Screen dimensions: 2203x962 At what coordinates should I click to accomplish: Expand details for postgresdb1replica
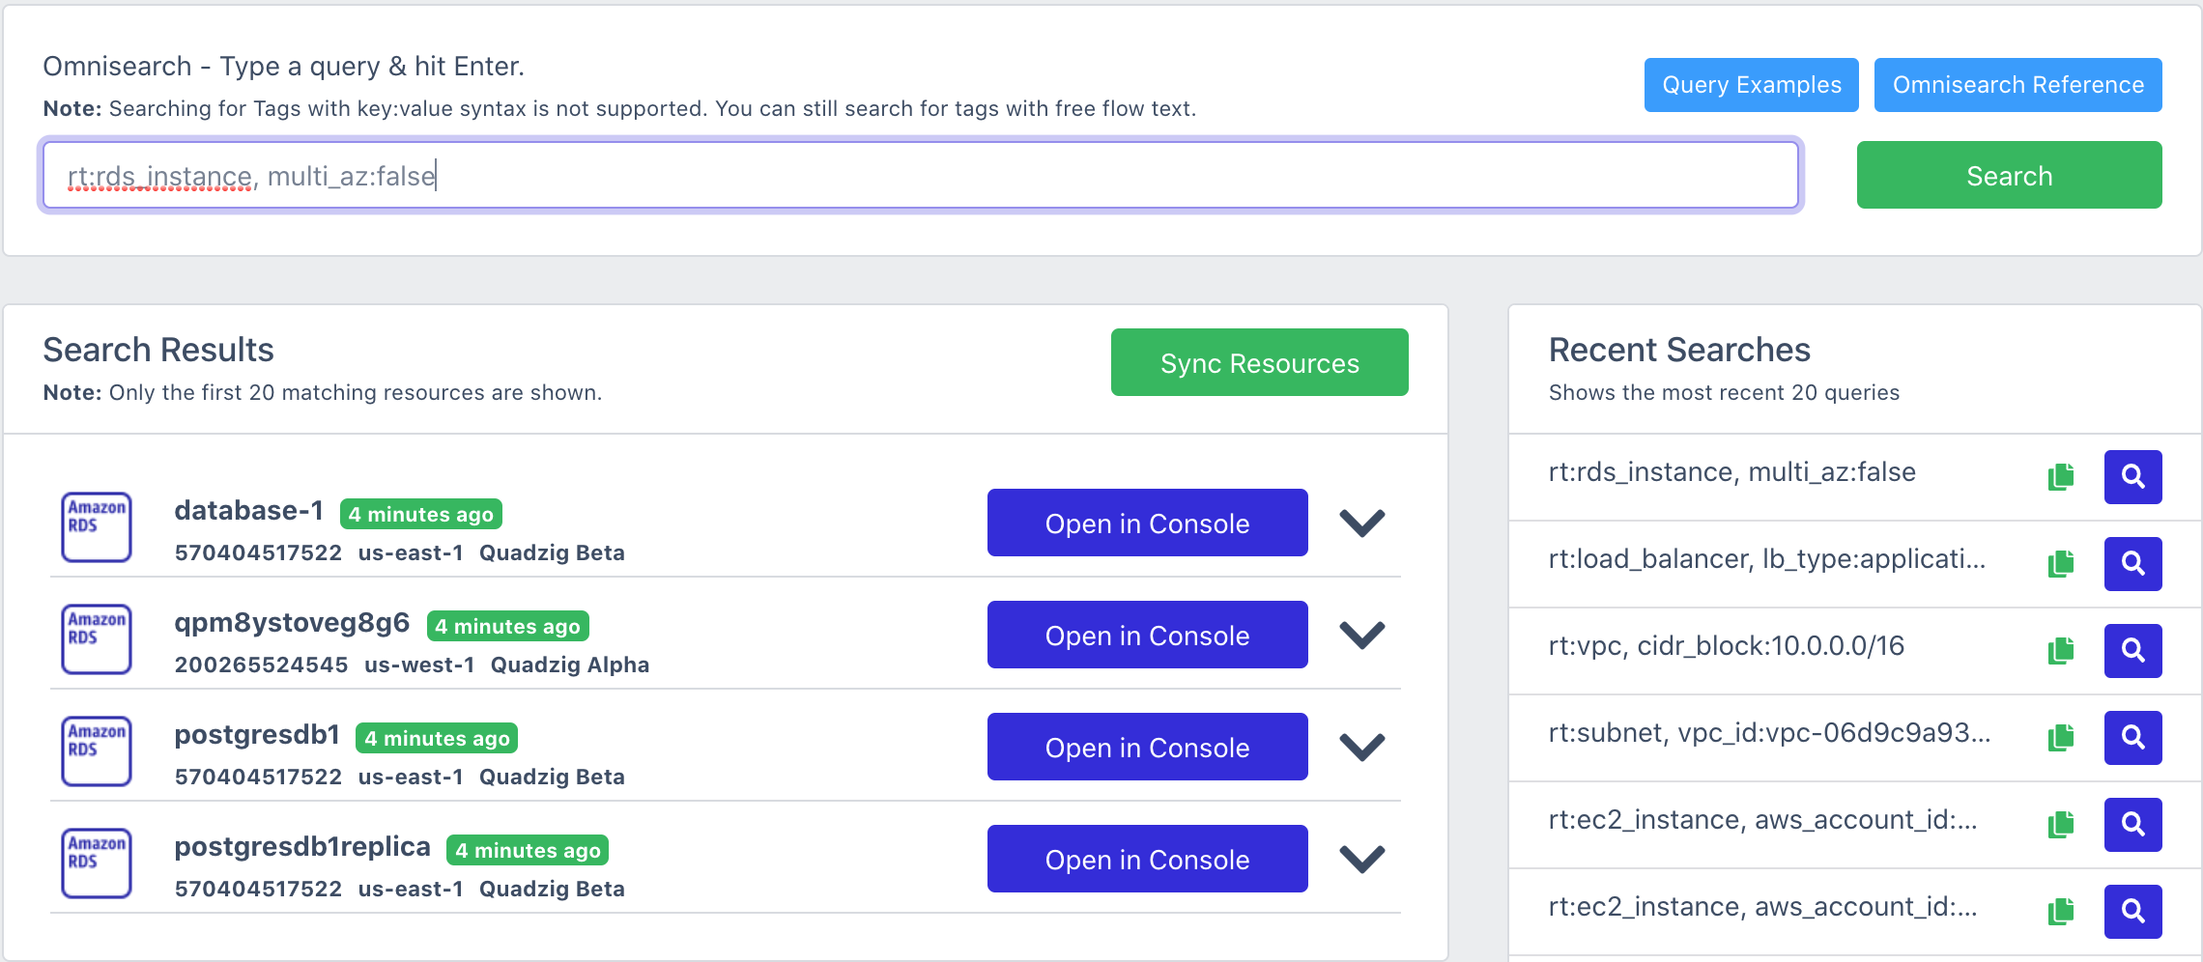(x=1361, y=859)
